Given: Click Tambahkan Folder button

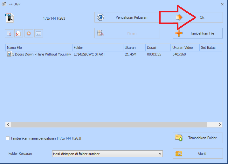Looking at the screenshot, I should pyautogui.click(x=197, y=138).
